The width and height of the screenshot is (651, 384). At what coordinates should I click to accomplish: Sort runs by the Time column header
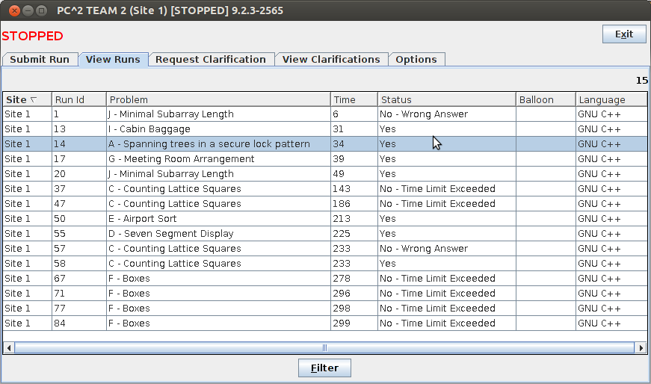[x=353, y=99]
